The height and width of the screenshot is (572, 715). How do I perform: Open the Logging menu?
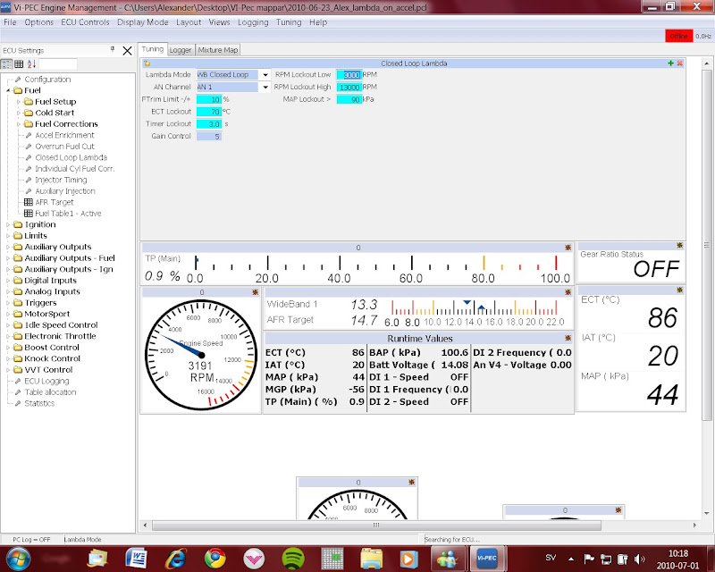pyautogui.click(x=253, y=22)
